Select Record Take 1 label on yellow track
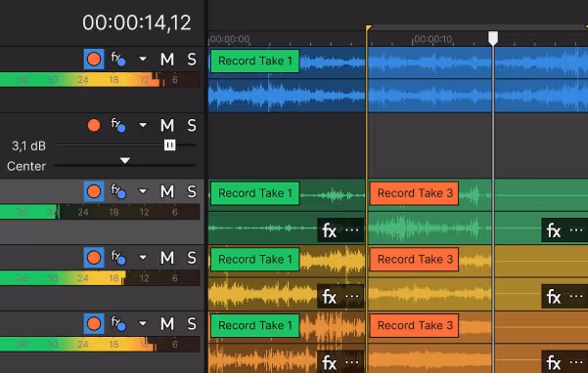Image resolution: width=588 pixels, height=373 pixels. click(x=255, y=260)
